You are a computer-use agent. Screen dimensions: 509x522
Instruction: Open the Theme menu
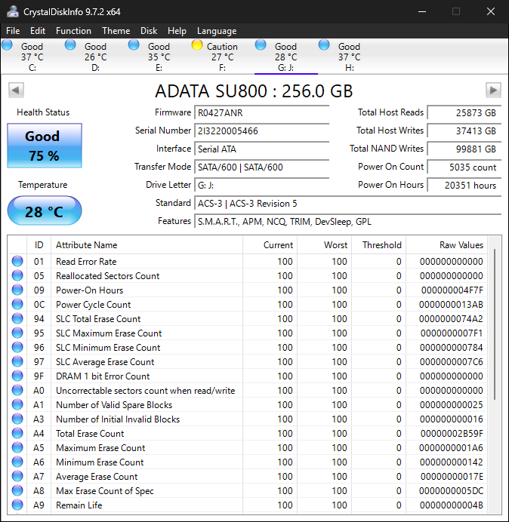point(116,31)
